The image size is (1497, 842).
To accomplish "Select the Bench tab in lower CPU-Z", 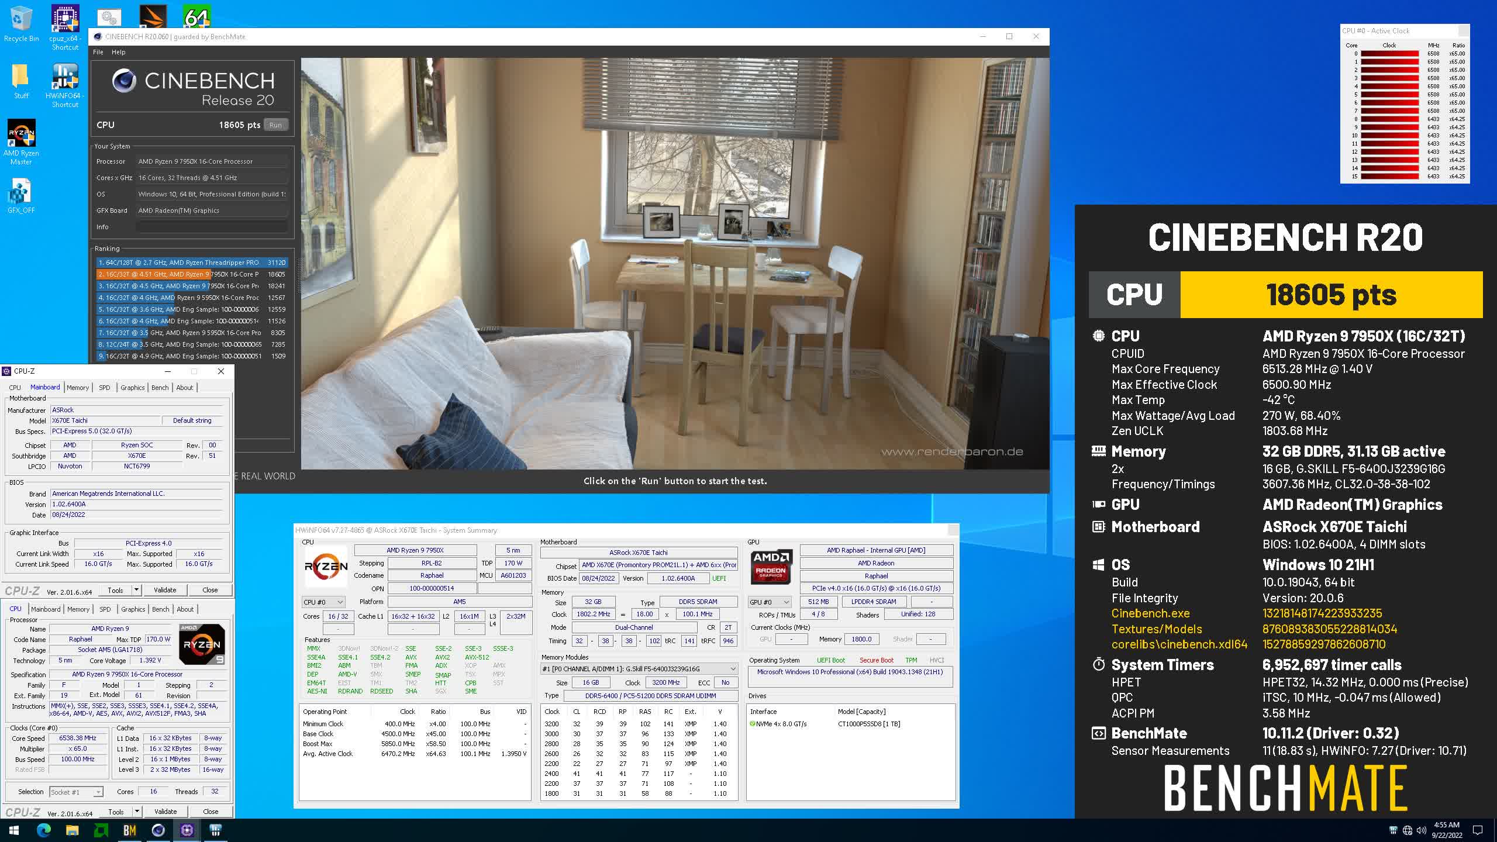I will click(160, 609).
